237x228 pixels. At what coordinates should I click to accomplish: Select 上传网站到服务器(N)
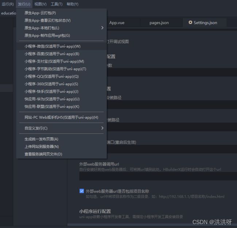pos(62,147)
